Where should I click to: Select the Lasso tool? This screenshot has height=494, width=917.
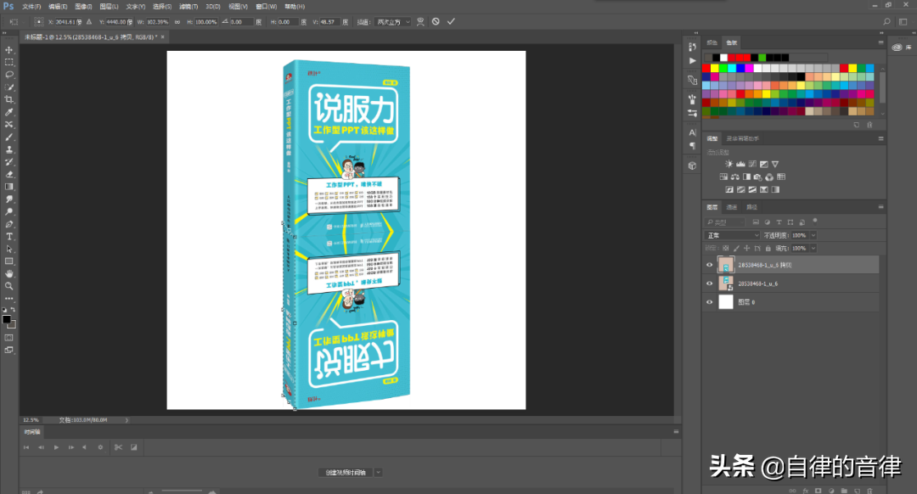(8, 75)
